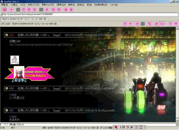Open the dotup.org gif link in post 929
Viewport: 179px width, 130px height.
tap(41, 45)
